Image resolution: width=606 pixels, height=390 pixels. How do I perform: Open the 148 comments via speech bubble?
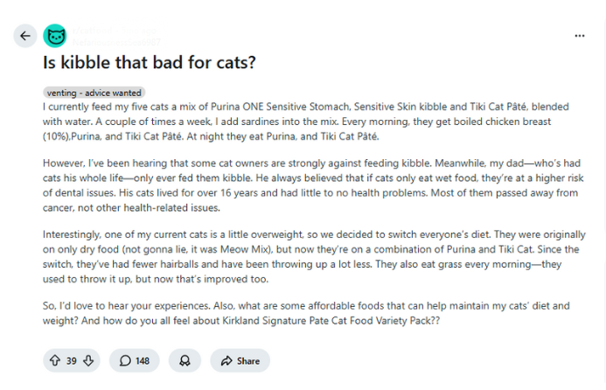pyautogui.click(x=135, y=360)
